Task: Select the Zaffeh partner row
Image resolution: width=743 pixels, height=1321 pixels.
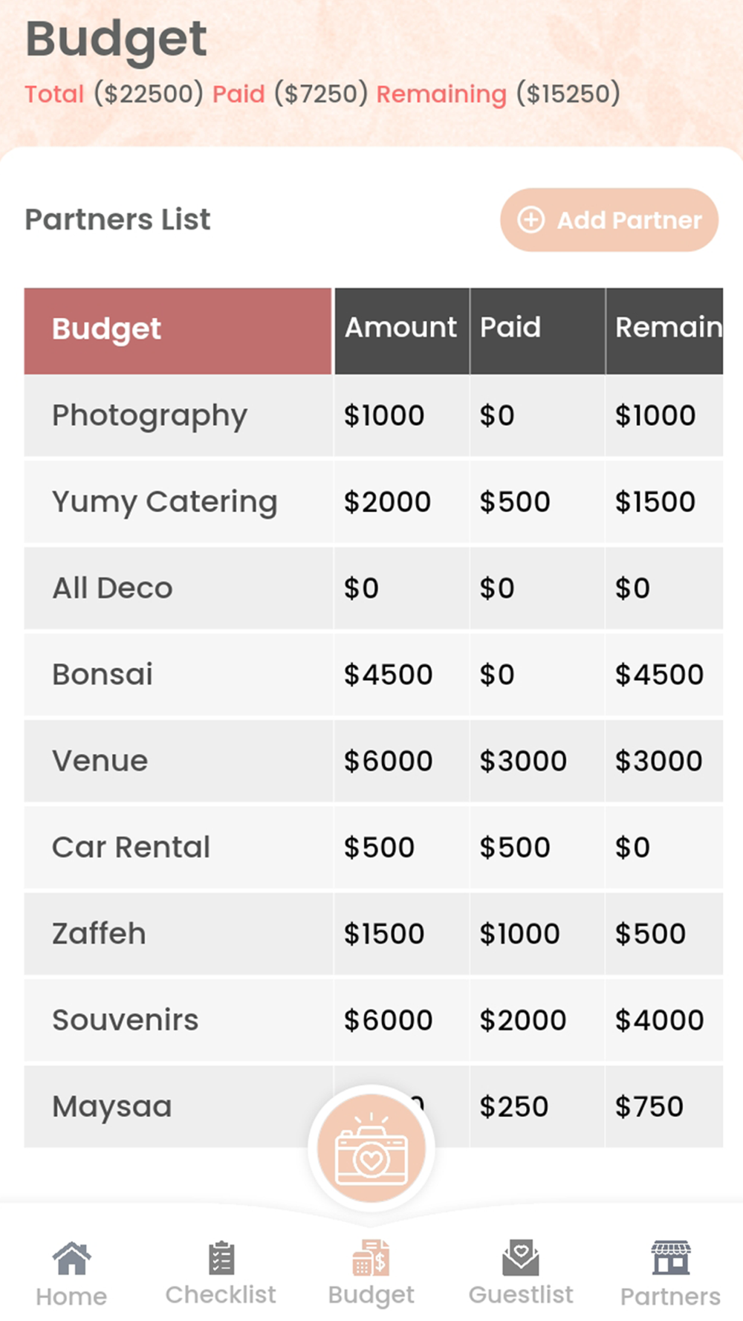Action: [374, 934]
